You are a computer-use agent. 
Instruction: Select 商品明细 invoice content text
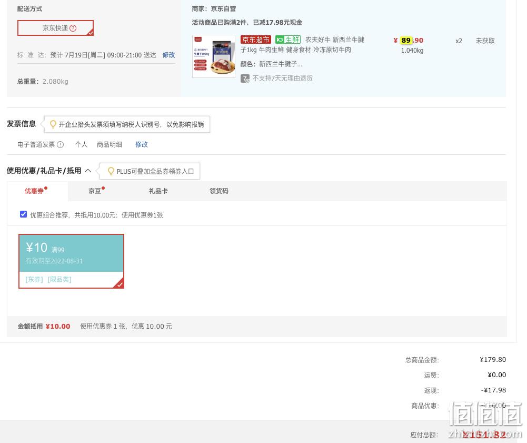tap(109, 145)
